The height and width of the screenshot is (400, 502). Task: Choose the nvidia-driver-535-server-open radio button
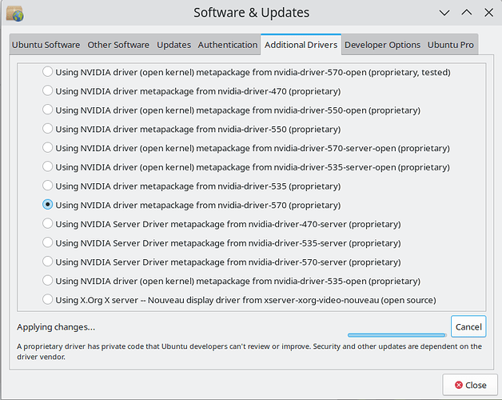click(47, 166)
